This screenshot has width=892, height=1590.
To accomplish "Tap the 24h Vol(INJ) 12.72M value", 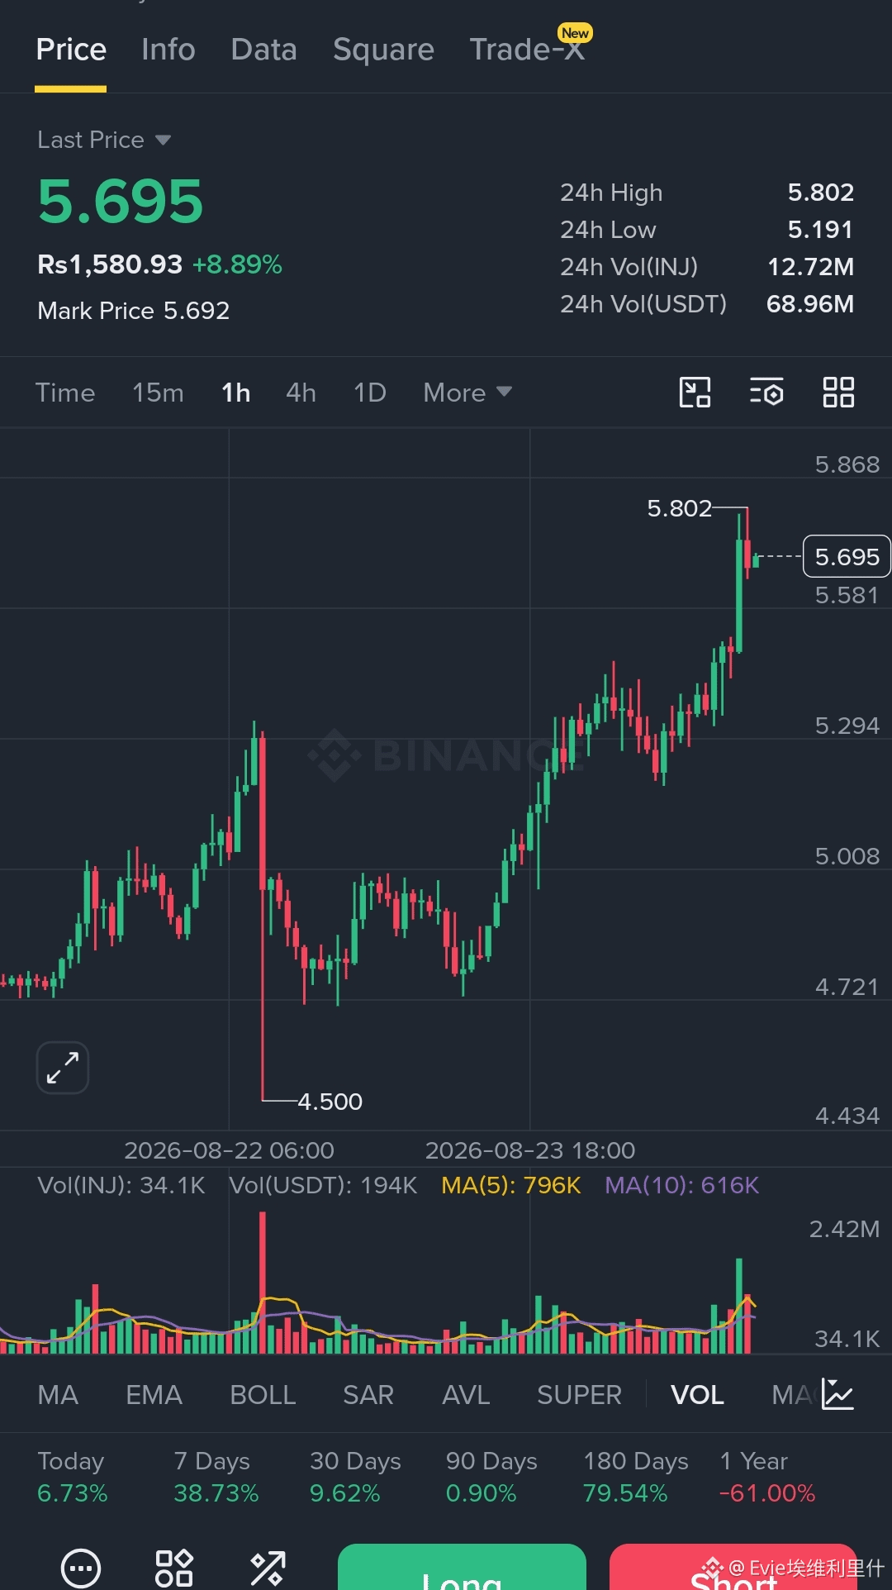I will tap(810, 267).
